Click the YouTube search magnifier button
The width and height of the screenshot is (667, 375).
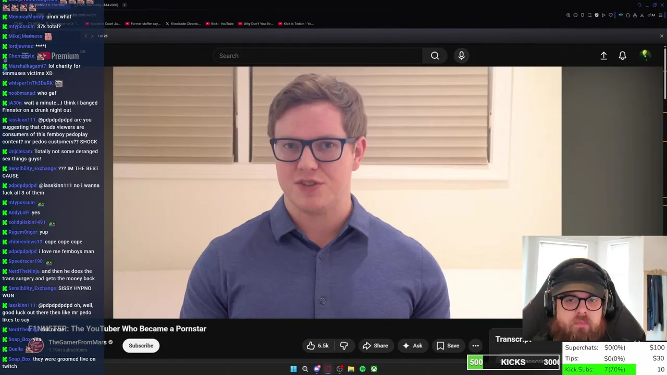coord(435,56)
